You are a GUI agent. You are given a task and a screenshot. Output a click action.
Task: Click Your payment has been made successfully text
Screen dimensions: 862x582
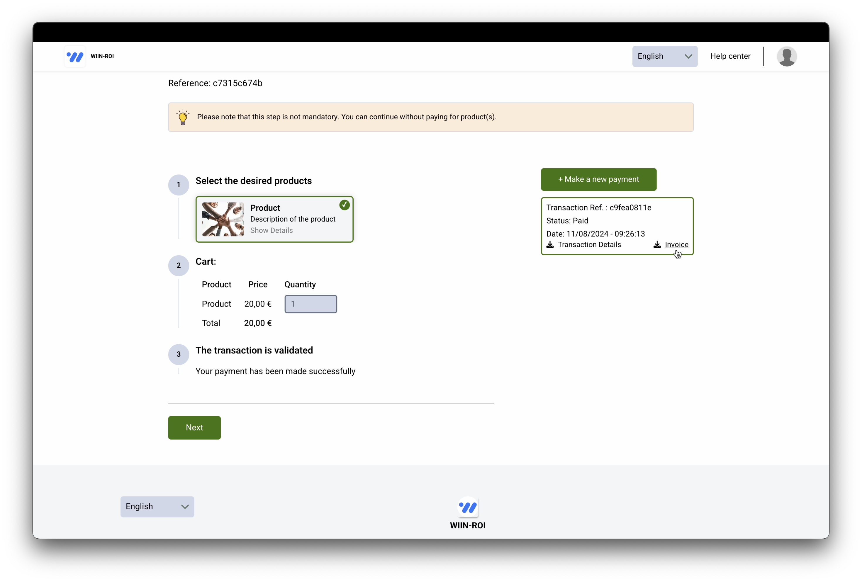[275, 371]
